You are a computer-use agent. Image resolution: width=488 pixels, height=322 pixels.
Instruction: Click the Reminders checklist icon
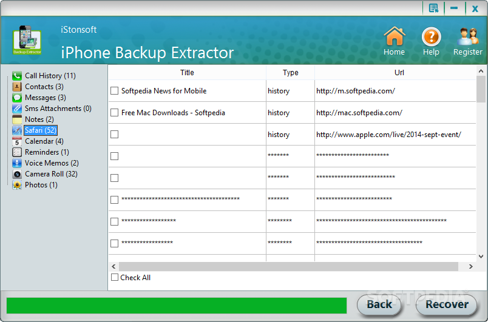point(17,152)
